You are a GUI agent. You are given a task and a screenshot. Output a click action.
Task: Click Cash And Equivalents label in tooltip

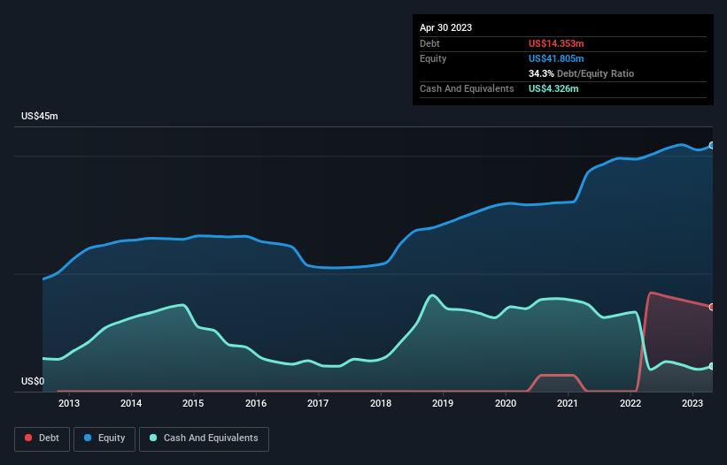pyautogui.click(x=467, y=88)
